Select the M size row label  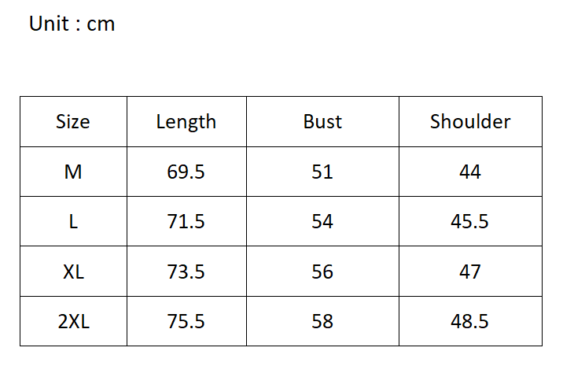point(73,172)
